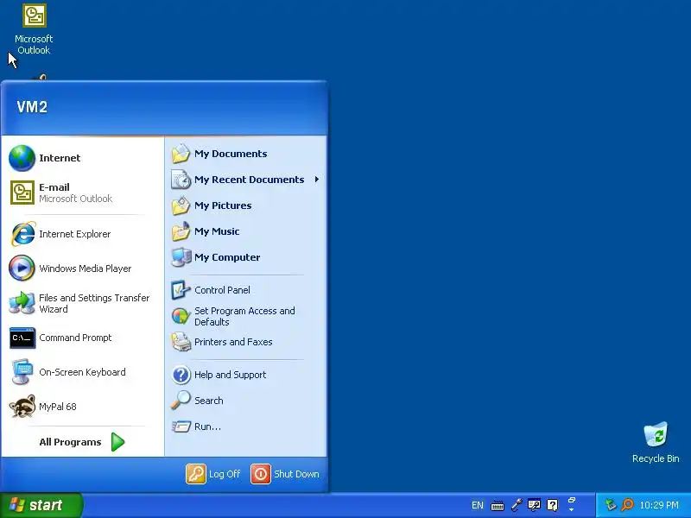Open Help and Support
The image size is (691, 518).
point(246,375)
